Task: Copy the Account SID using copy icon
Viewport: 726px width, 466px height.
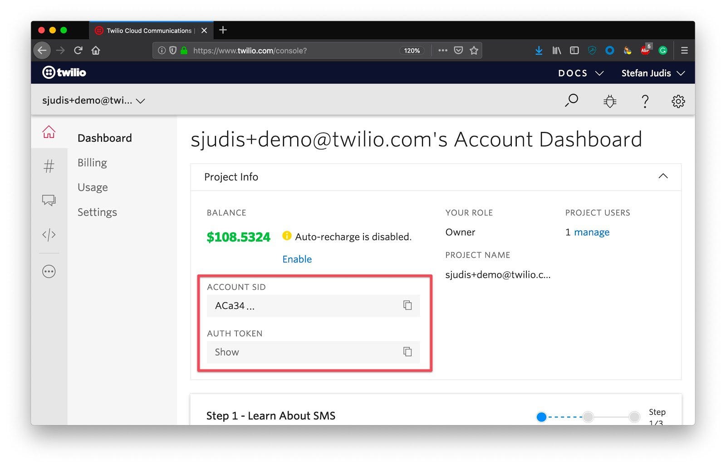Action: click(407, 306)
